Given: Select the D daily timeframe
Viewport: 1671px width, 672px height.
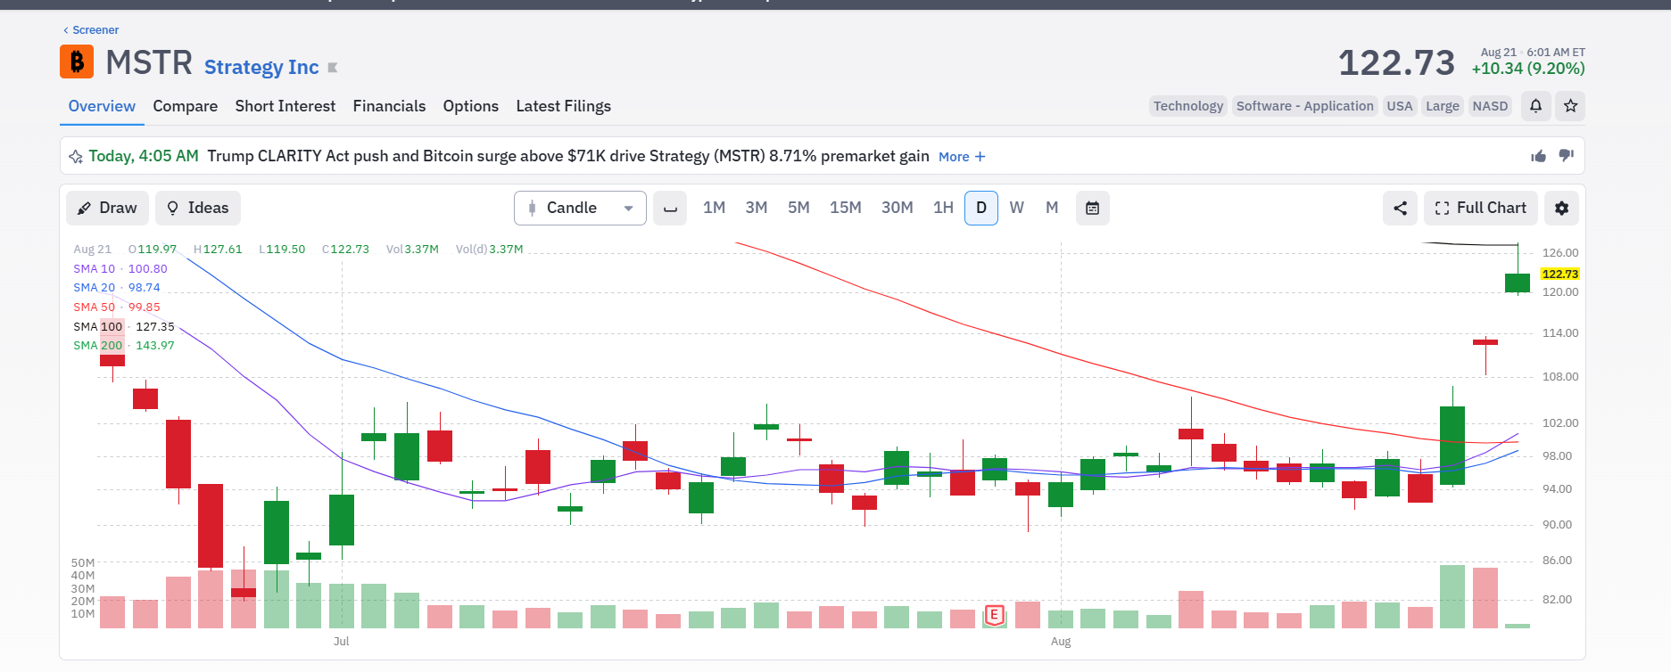Looking at the screenshot, I should point(981,208).
